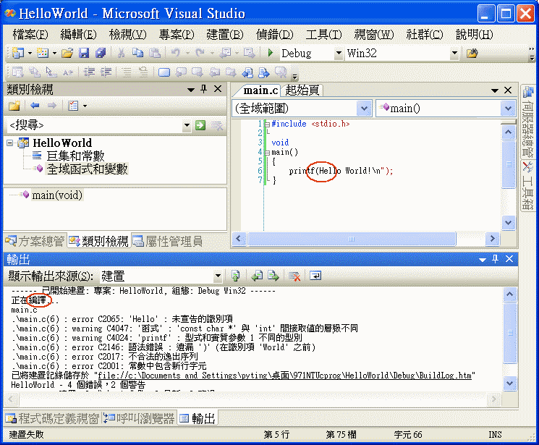
Task: Open the BuildLog.htm file link
Action: click(284, 376)
